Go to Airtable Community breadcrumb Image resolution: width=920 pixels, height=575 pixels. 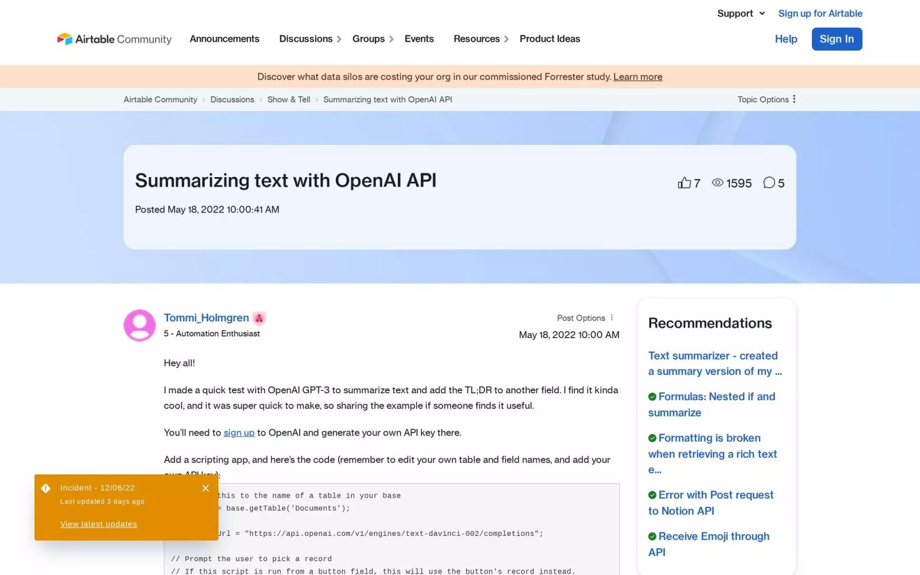point(160,99)
